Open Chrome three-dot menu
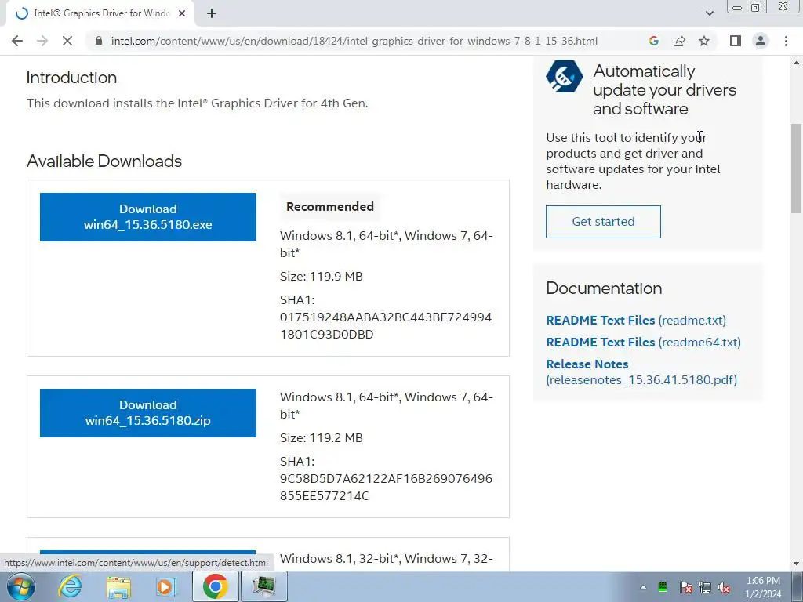803x602 pixels. pyautogui.click(x=786, y=41)
